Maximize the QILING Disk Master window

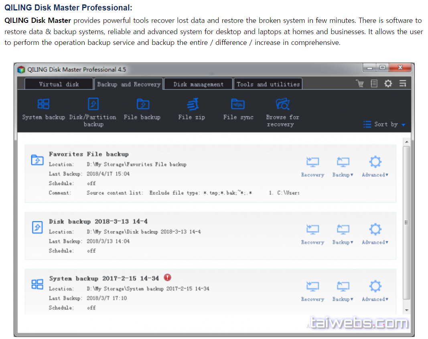pyautogui.click(x=383, y=67)
